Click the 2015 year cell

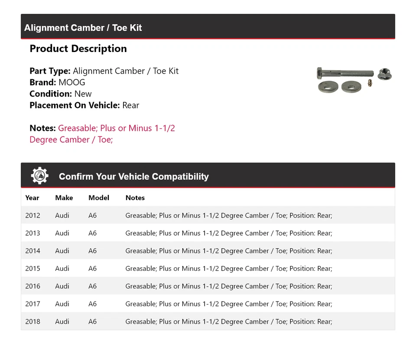tap(32, 269)
